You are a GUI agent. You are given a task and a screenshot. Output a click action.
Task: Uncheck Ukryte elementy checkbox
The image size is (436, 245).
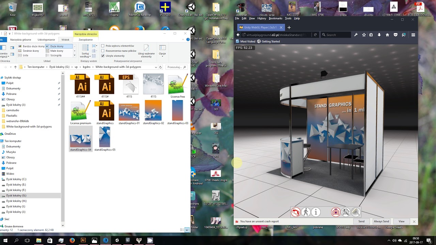[103, 55]
